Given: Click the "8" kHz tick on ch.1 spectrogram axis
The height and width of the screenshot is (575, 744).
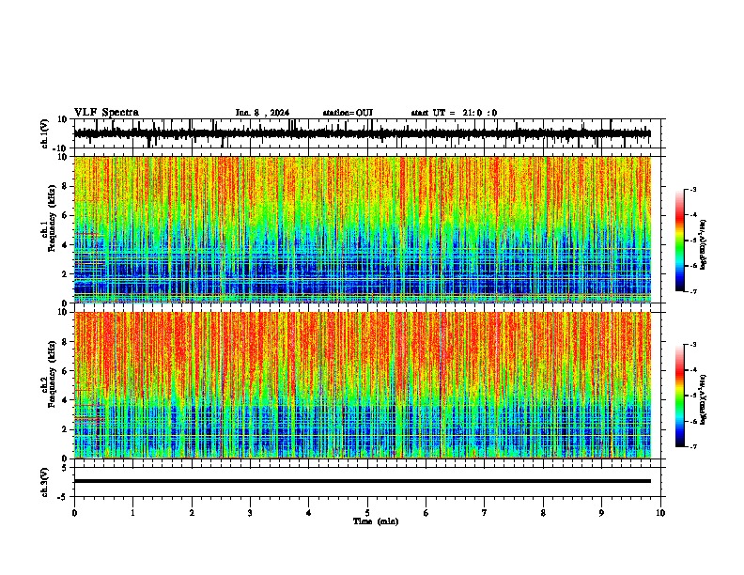Looking at the screenshot, I should [x=65, y=186].
